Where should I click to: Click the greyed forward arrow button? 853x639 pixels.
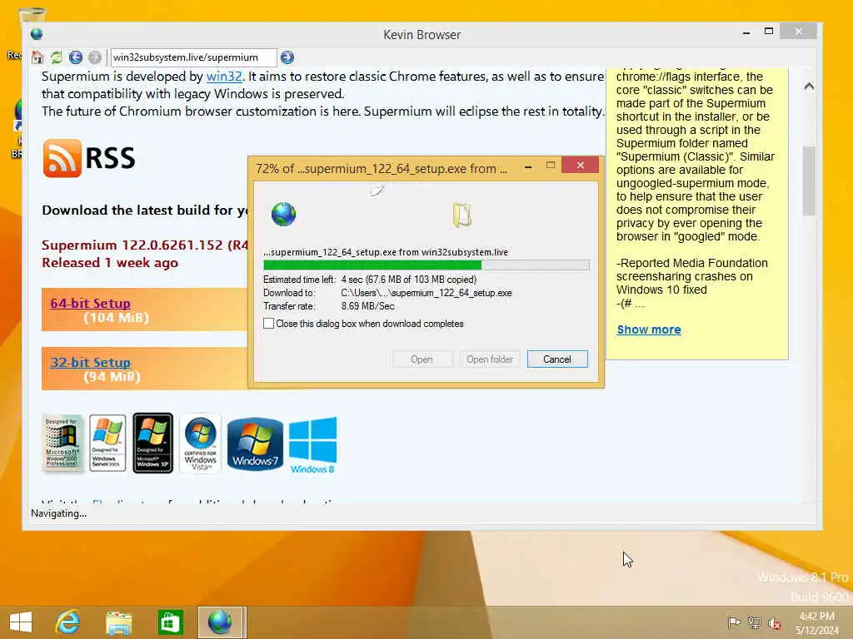95,57
